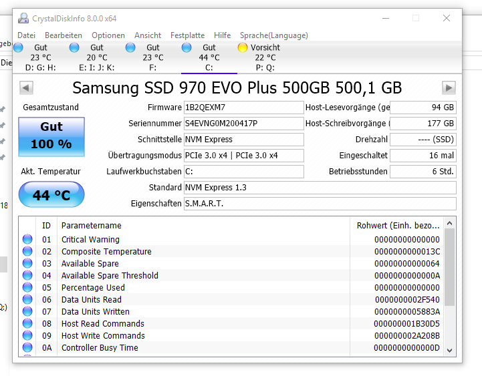Click the ID column header
Viewport: 482px width, 376px height.
[x=46, y=226]
